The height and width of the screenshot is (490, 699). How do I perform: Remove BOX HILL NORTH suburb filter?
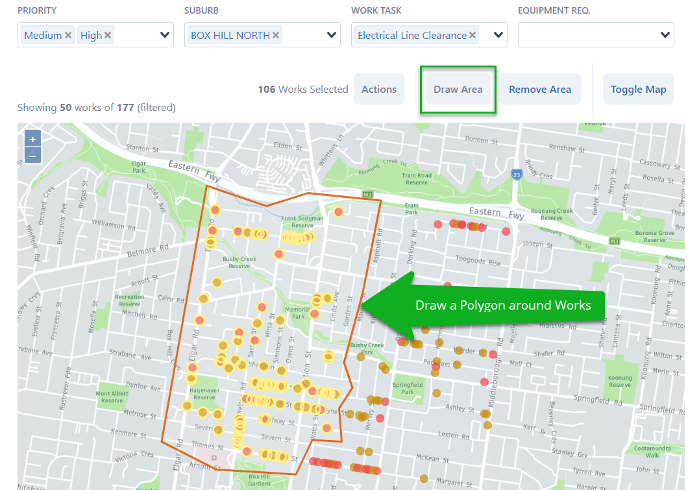(276, 36)
